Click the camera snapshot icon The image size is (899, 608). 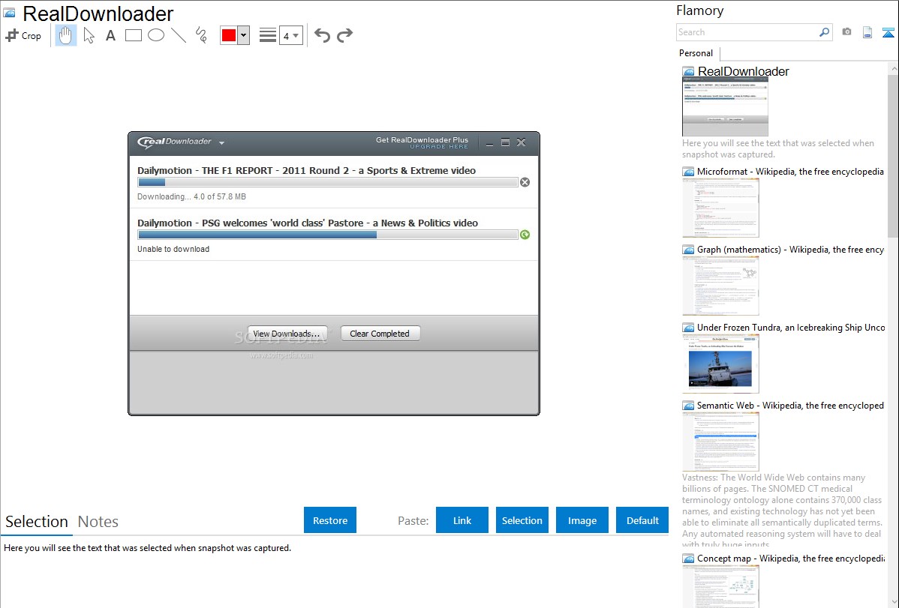pyautogui.click(x=846, y=32)
